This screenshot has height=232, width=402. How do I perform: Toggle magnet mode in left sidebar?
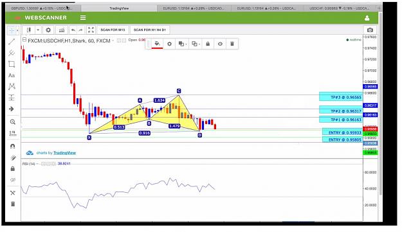tap(13, 147)
